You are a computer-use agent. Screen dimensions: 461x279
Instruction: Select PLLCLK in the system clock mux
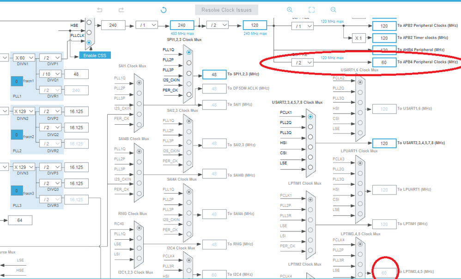click(89, 42)
